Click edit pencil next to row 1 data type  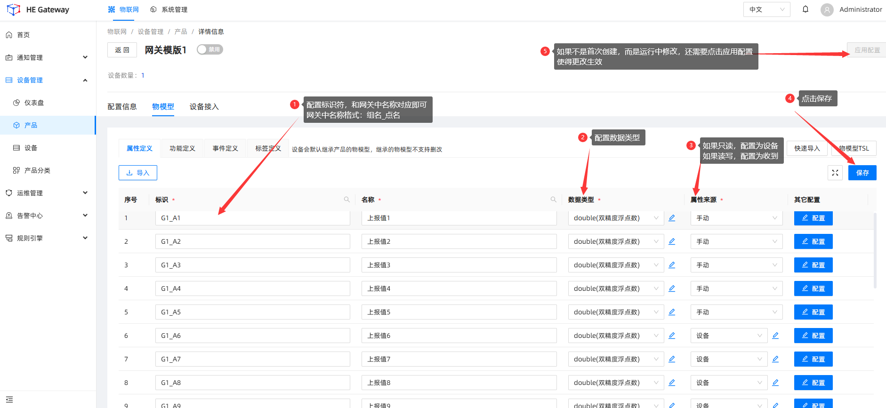(x=672, y=218)
